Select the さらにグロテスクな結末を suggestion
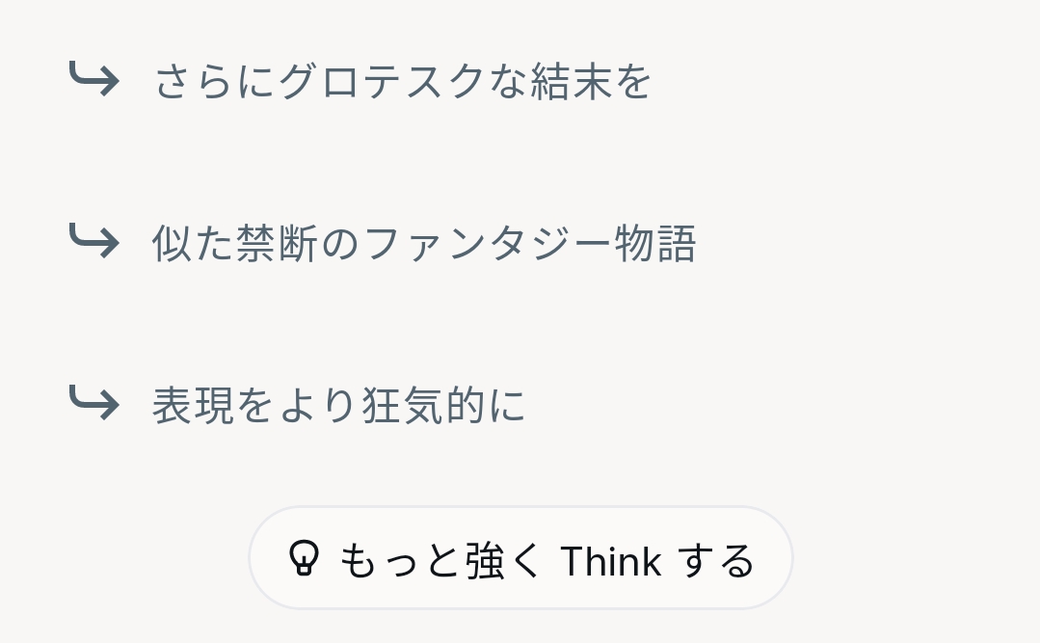This screenshot has height=643, width=1040. pos(402,82)
